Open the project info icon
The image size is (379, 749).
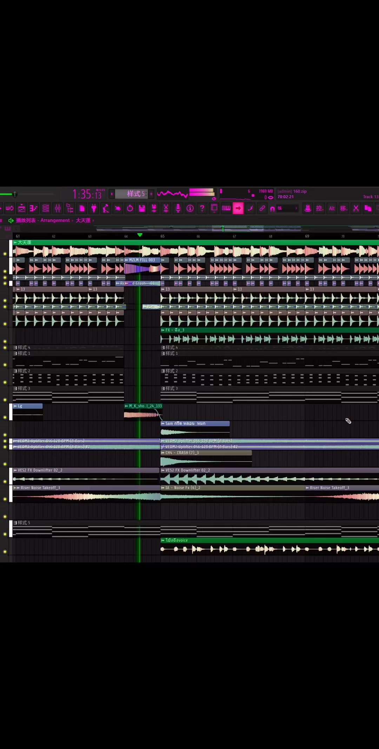(x=190, y=208)
